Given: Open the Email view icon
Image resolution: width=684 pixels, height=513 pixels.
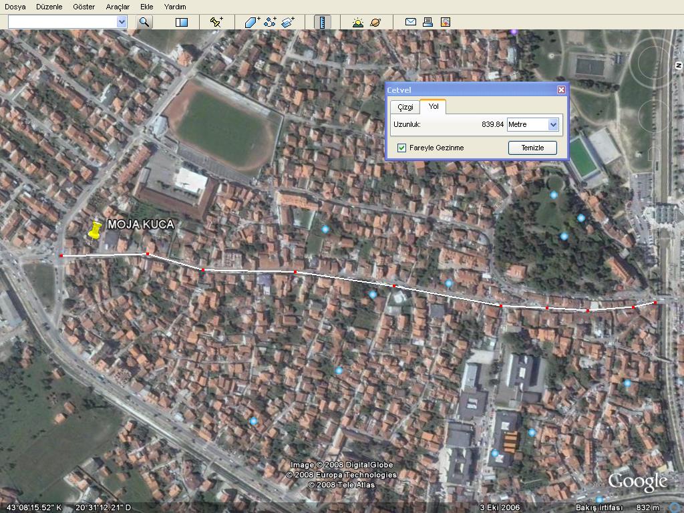Looking at the screenshot, I should coord(409,22).
